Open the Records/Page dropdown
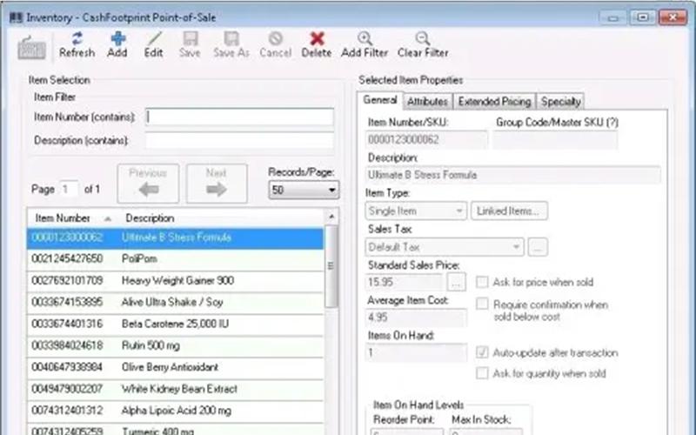Screen dimensions: 696x435 [304, 190]
